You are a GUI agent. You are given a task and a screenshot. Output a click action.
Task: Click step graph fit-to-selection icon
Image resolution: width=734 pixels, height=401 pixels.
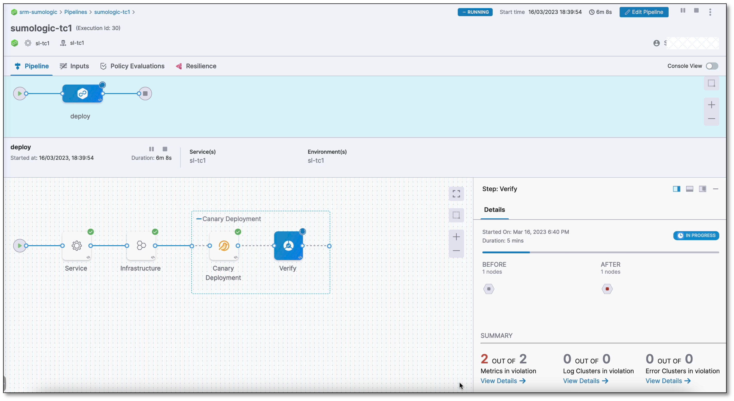tap(456, 215)
